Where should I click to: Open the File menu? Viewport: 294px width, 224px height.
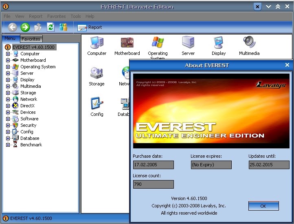(7, 16)
